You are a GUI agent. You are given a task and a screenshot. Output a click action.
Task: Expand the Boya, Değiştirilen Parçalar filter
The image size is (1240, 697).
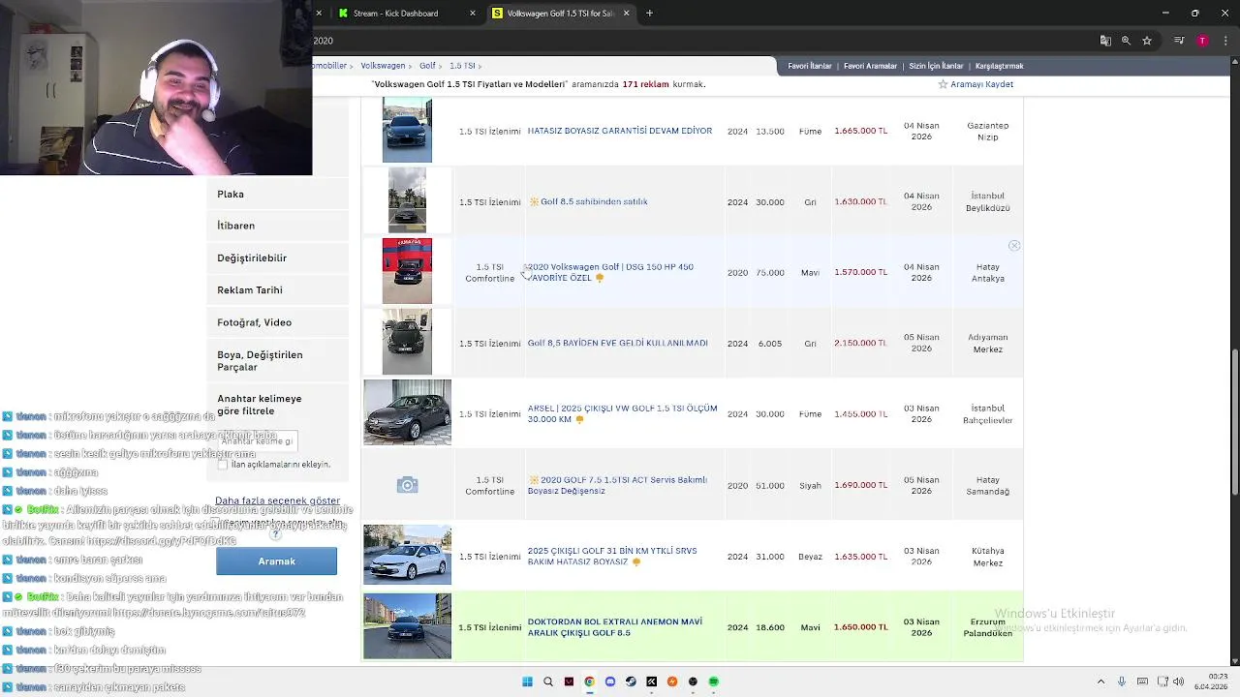coord(277,361)
